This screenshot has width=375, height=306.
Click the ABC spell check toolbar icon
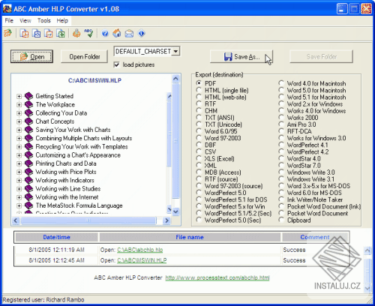point(88,33)
